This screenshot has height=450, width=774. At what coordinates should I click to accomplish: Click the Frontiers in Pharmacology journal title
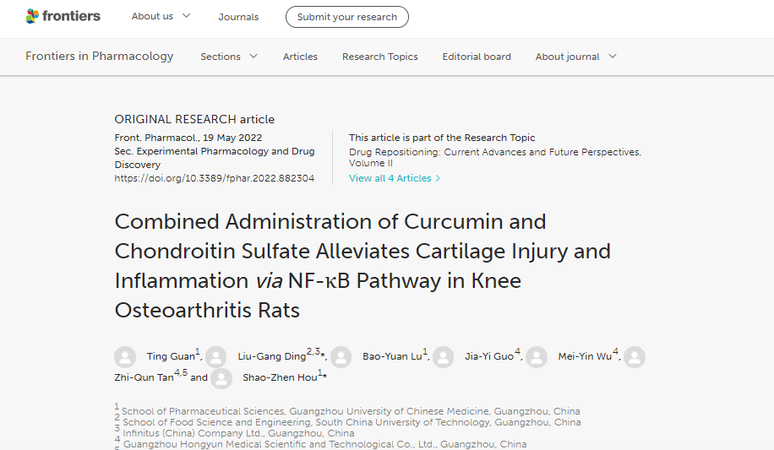pyautogui.click(x=99, y=57)
